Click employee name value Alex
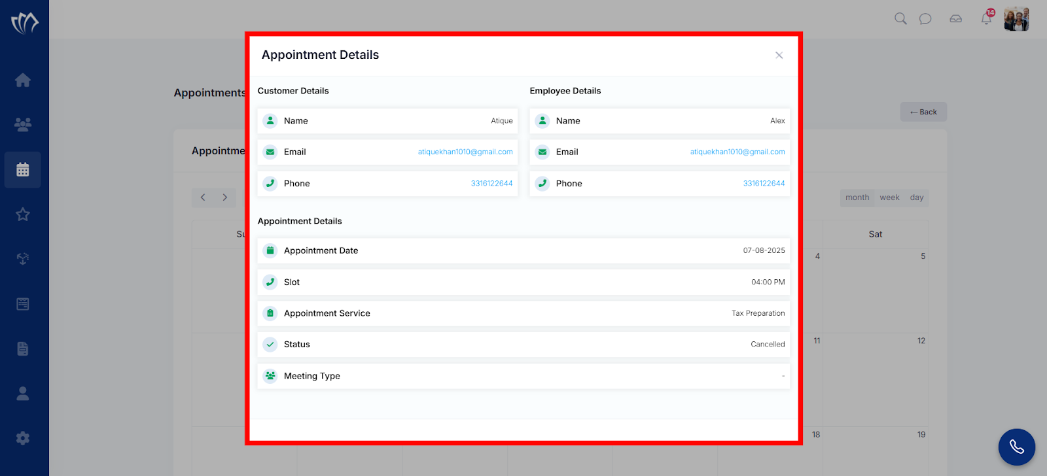 pos(777,121)
